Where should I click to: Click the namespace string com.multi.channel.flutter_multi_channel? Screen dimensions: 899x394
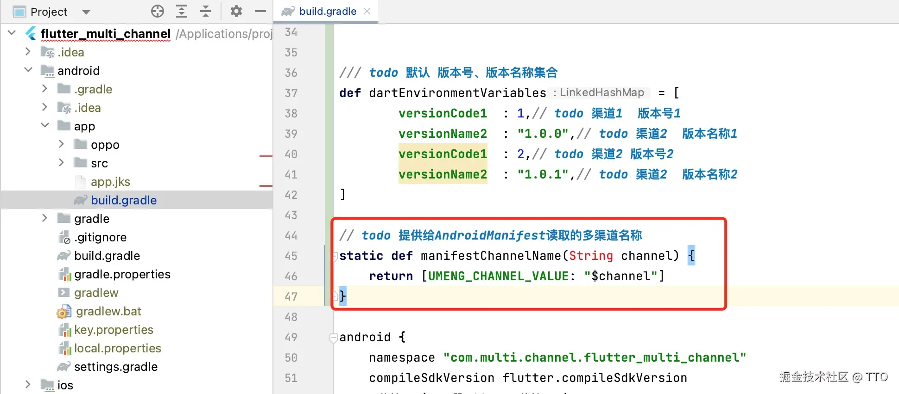tap(595, 357)
